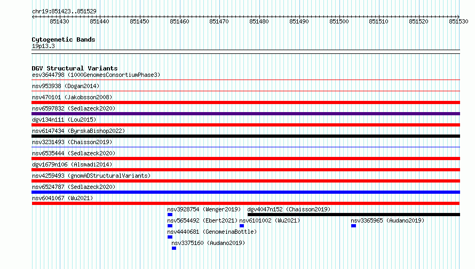Select the purple bar under nsv6597832
This screenshot has height=269, width=475.
point(246,114)
